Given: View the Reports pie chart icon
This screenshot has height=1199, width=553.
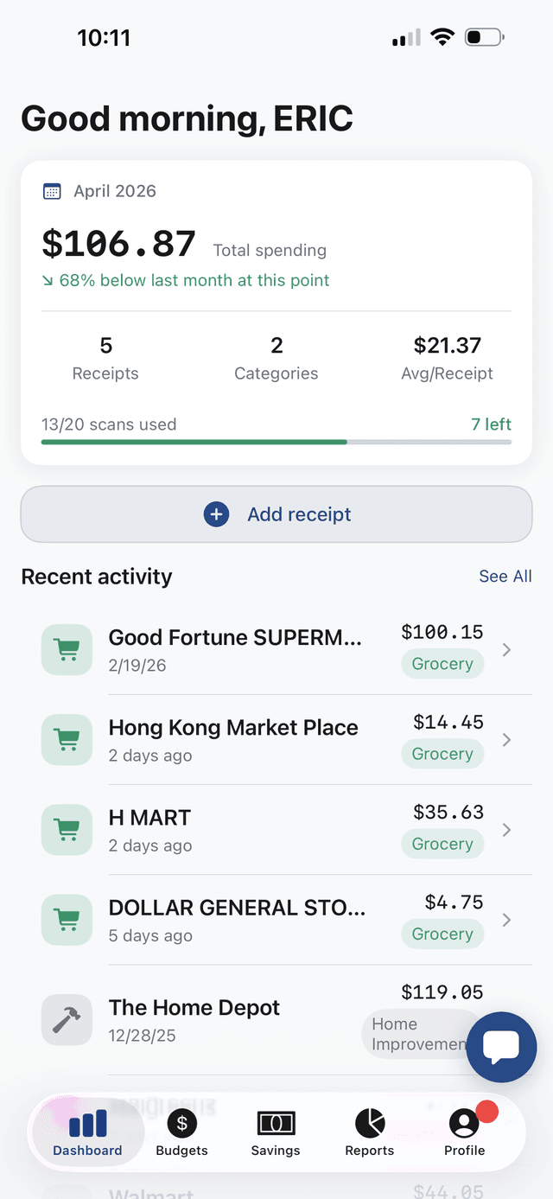Looking at the screenshot, I should [369, 1121].
